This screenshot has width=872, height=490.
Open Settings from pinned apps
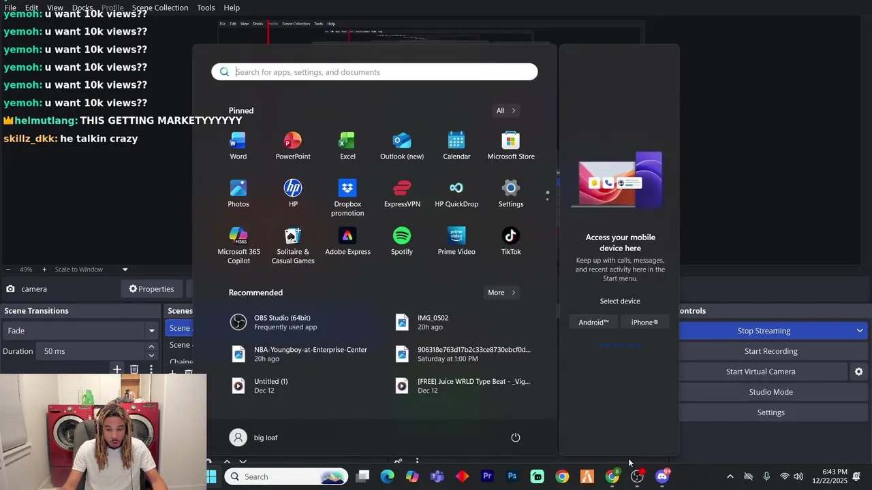511,193
